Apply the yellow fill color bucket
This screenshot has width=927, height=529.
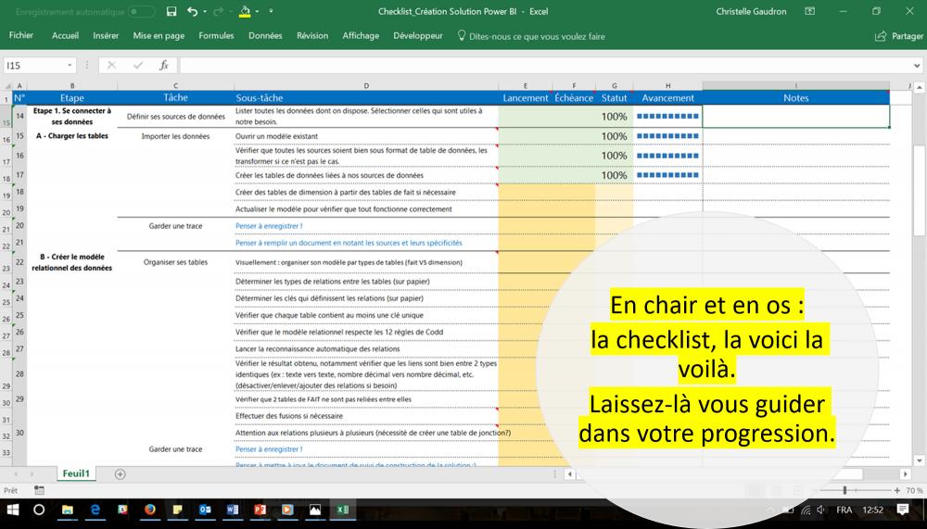point(245,11)
